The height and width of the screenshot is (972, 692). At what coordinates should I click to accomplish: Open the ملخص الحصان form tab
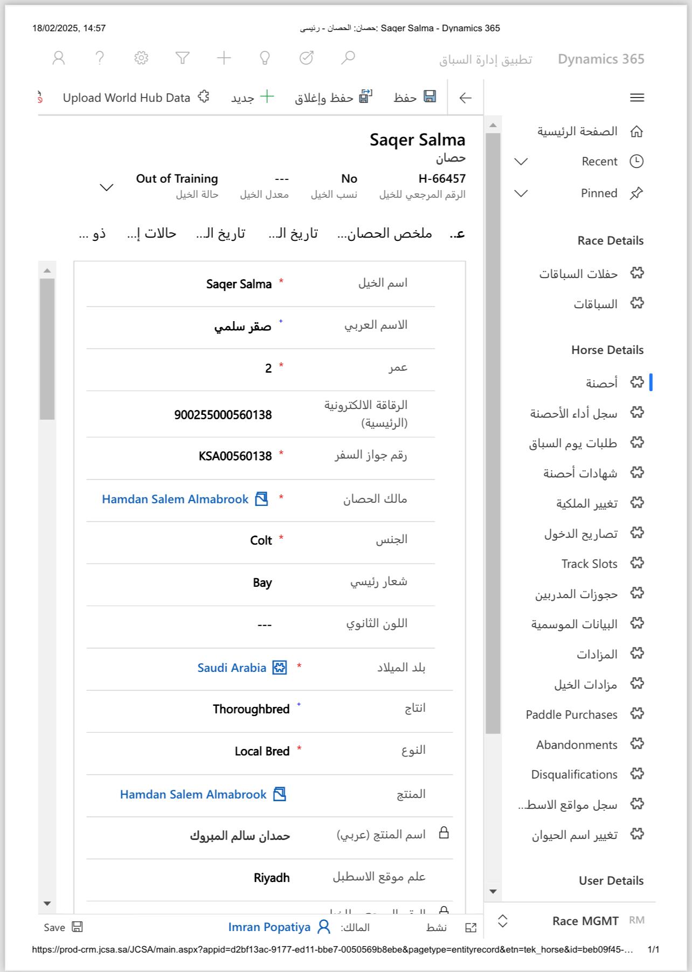(385, 233)
